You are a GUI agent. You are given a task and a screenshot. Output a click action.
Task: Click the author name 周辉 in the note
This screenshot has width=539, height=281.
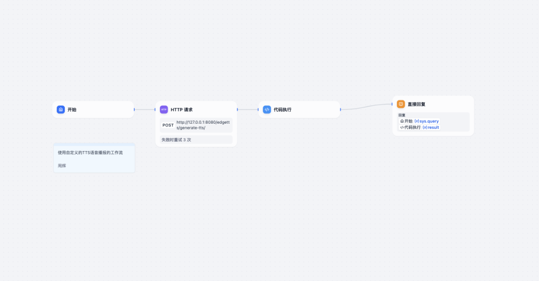(62, 165)
